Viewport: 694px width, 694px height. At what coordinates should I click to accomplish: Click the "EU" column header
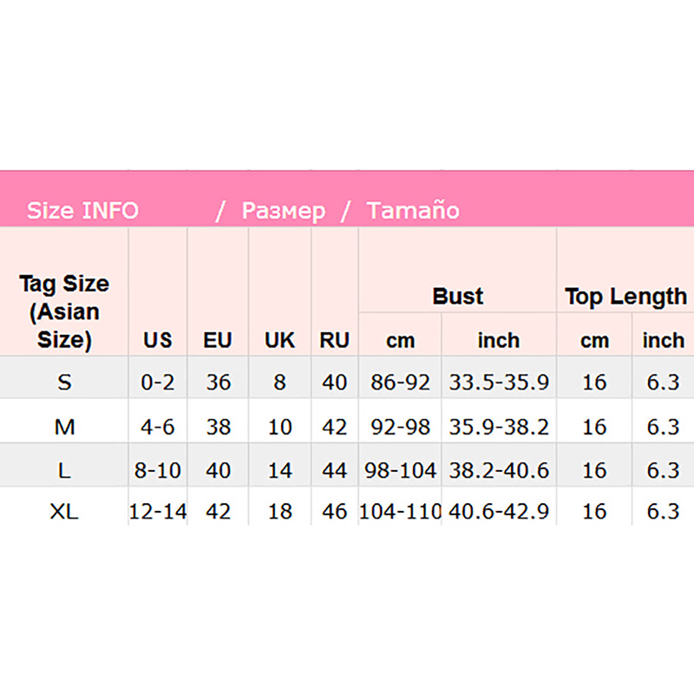(x=218, y=341)
